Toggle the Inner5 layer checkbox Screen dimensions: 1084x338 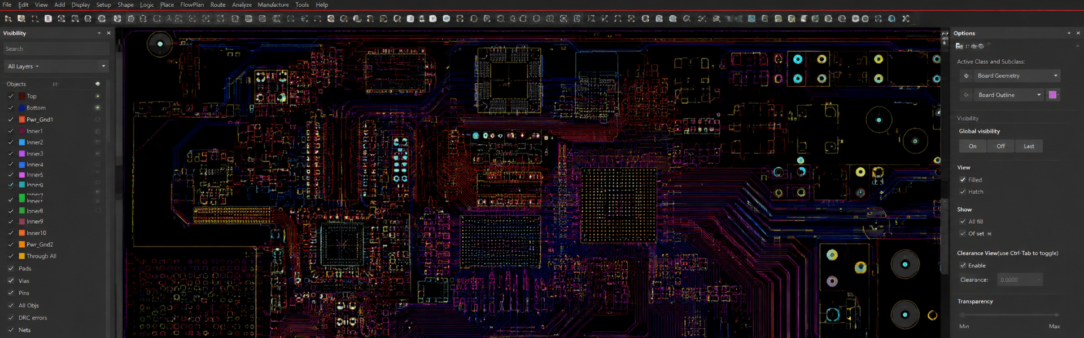point(11,175)
